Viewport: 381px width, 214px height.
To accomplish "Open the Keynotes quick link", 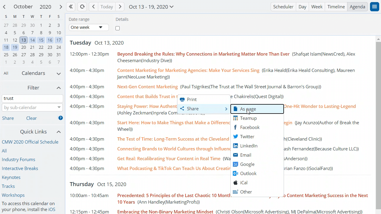I will point(11,177).
